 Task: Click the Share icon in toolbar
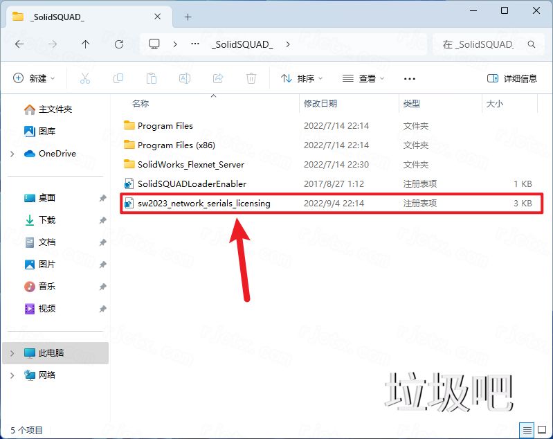[x=218, y=78]
